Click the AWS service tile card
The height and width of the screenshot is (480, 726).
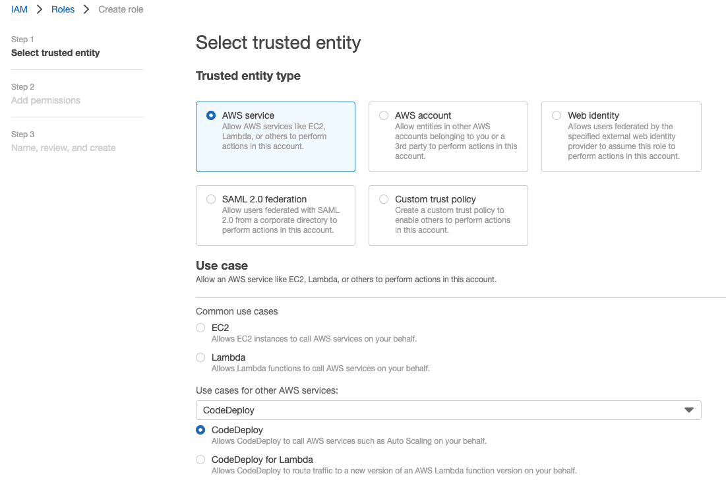pyautogui.click(x=276, y=136)
